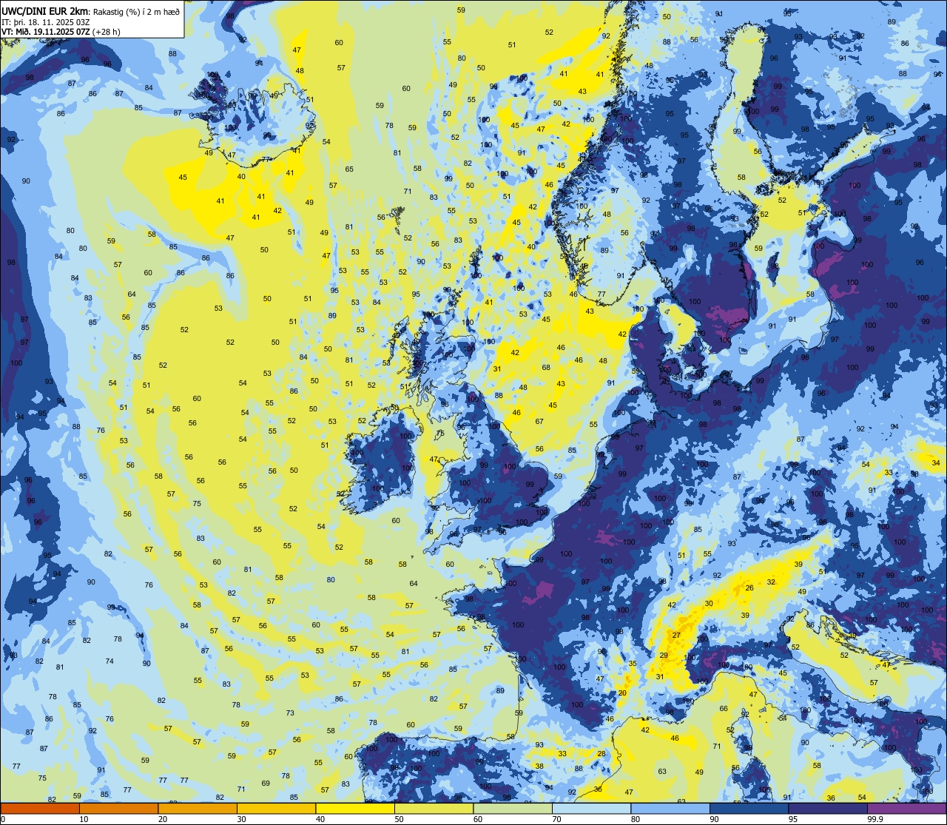Click the humidity value 68 on the map
The image size is (947, 825).
click(546, 367)
